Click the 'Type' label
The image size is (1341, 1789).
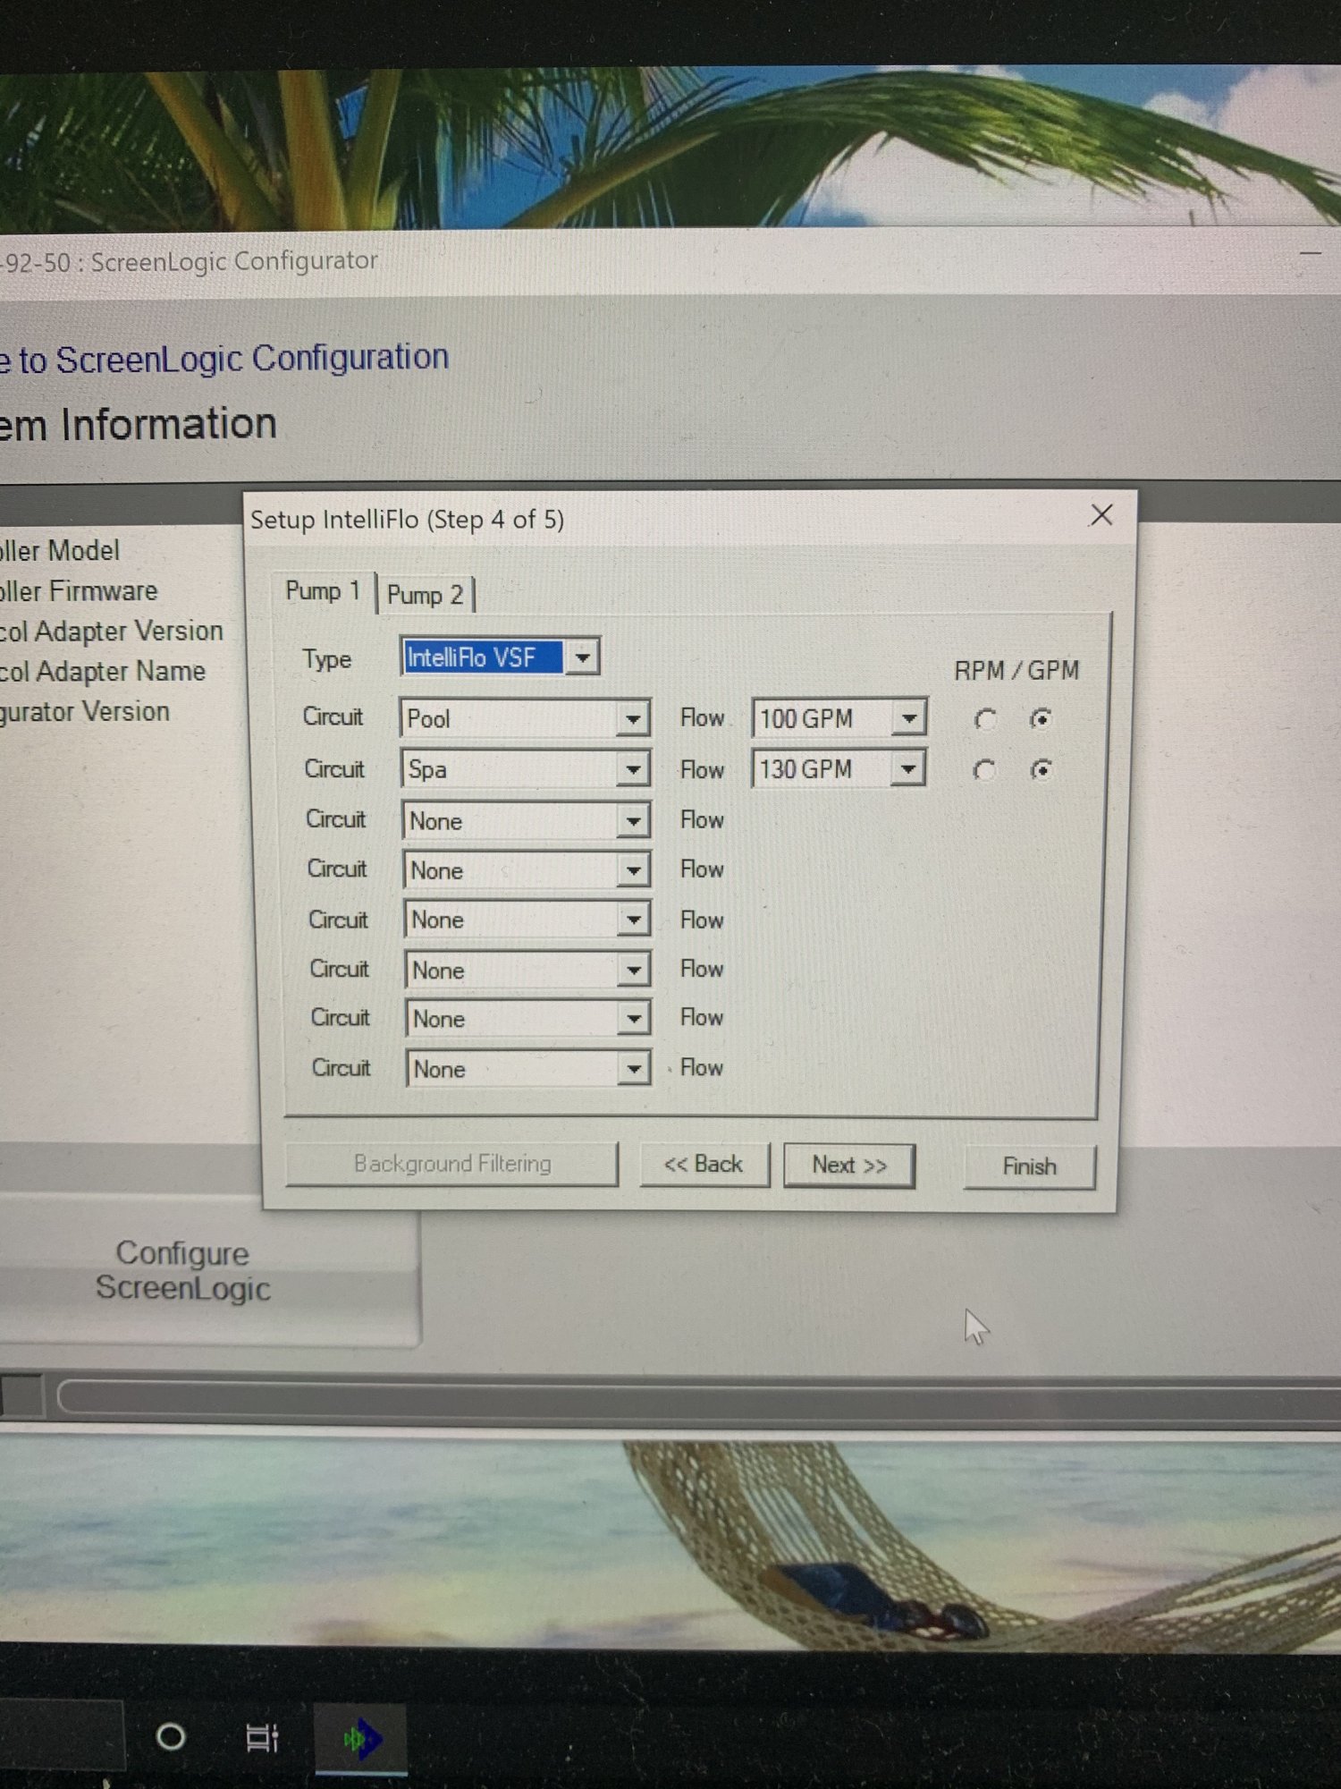coord(327,659)
